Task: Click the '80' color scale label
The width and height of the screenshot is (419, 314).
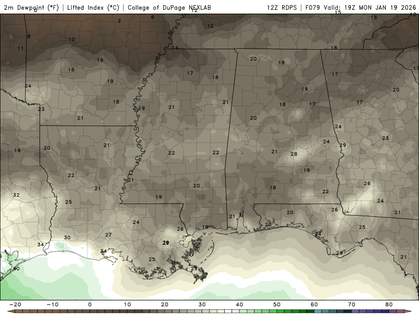Action: [389, 305]
